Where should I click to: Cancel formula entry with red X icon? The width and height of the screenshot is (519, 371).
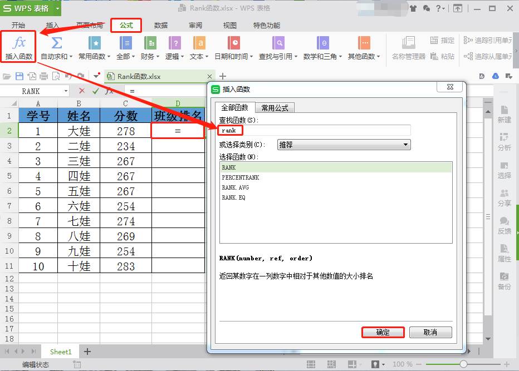click(x=82, y=91)
